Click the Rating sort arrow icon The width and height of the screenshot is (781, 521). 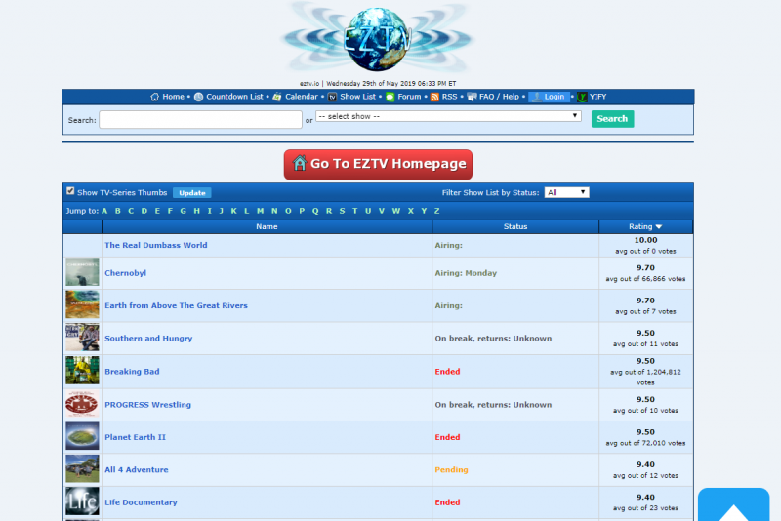(658, 227)
